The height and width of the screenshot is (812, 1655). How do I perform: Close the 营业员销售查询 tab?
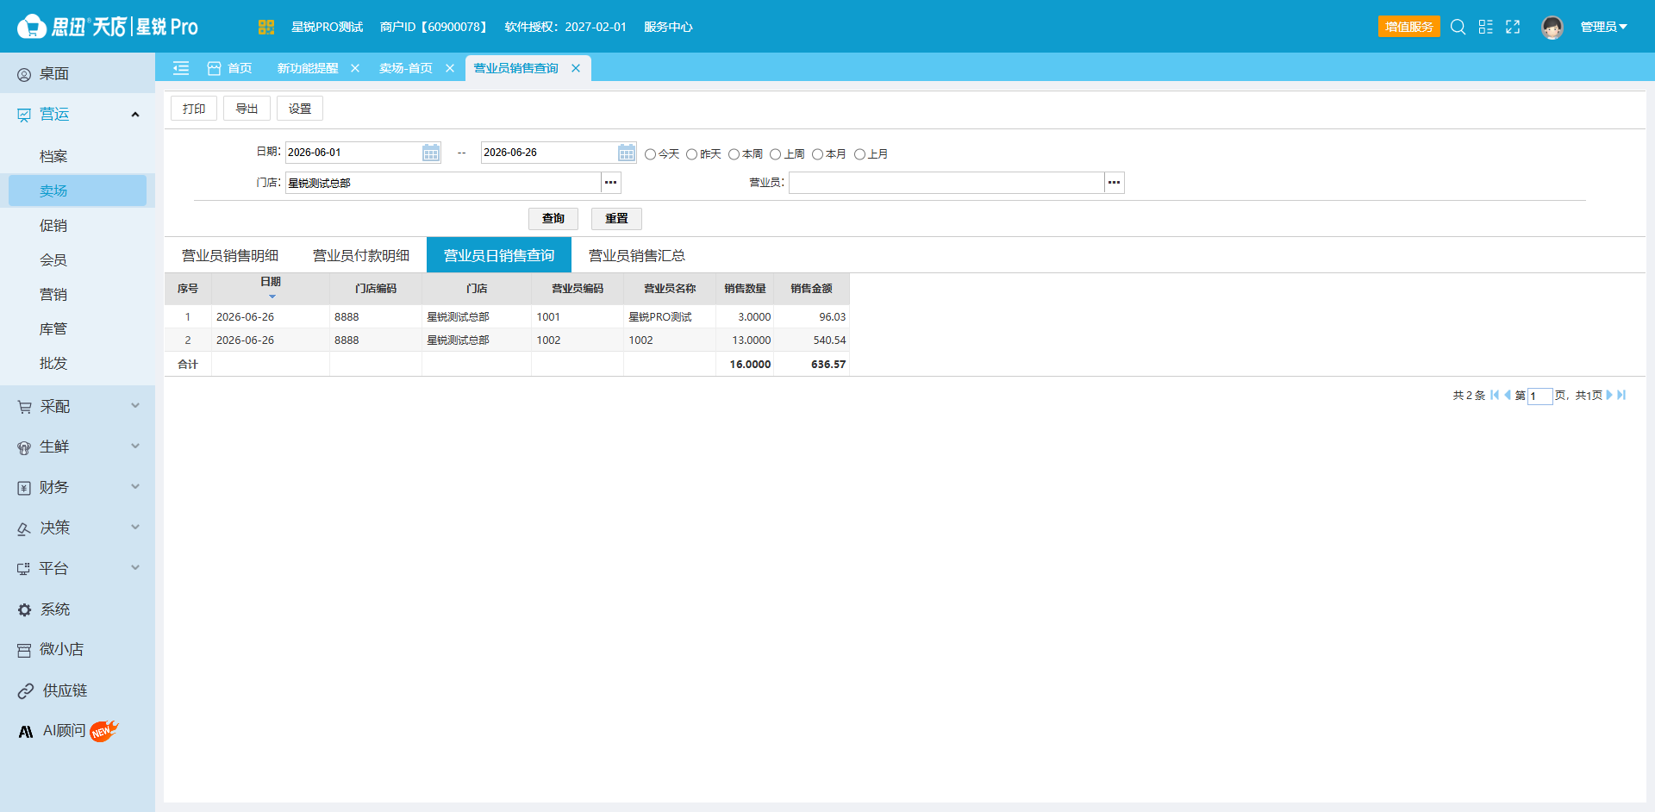[x=576, y=68]
